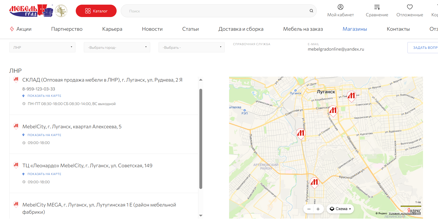Image resolution: width=438 pixels, height=223 pixels.
Task: Select map marker on Советская street
Action: coord(333,111)
